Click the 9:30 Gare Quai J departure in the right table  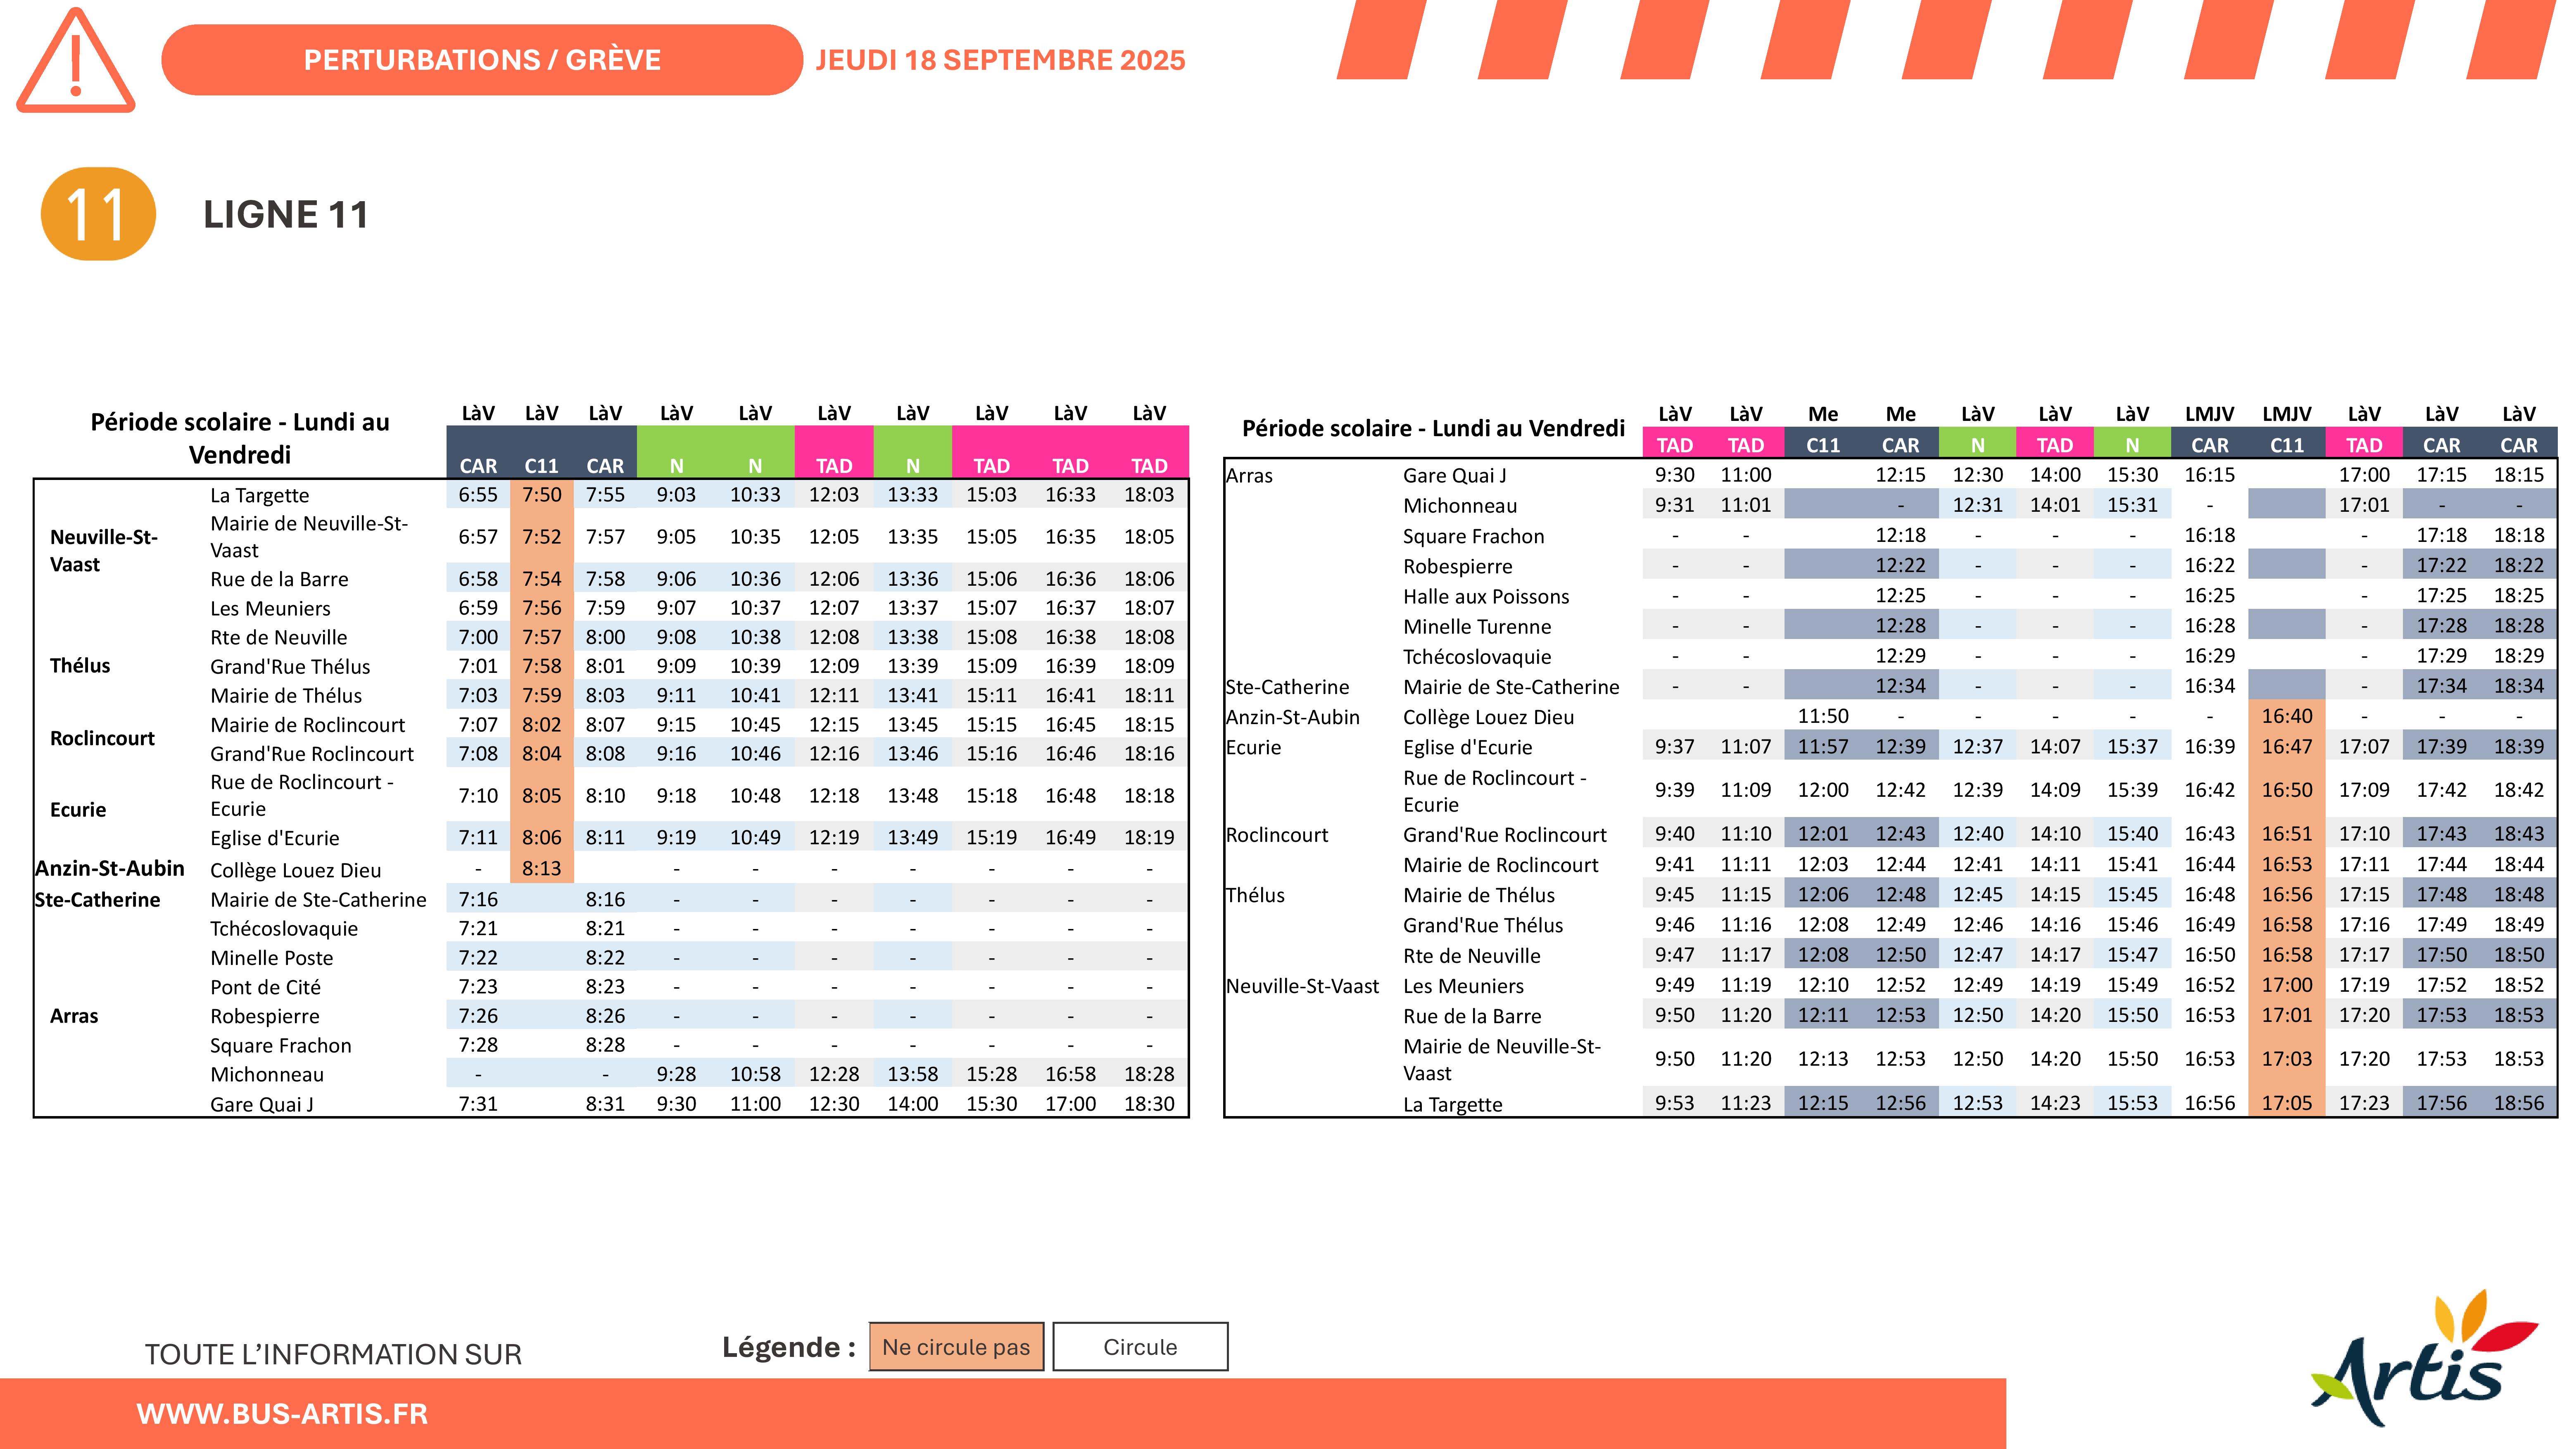pyautogui.click(x=1675, y=475)
